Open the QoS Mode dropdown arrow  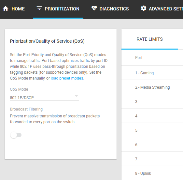point(76,96)
